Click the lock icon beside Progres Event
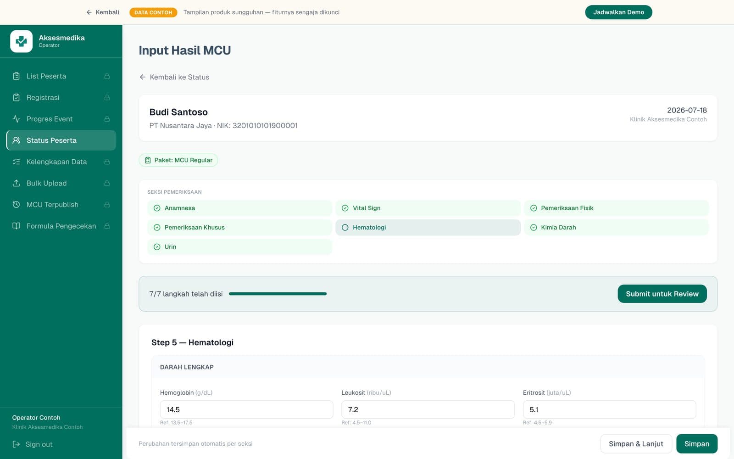The width and height of the screenshot is (734, 459). coord(107,119)
